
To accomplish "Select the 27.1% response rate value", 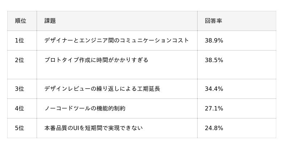I will click(214, 108).
